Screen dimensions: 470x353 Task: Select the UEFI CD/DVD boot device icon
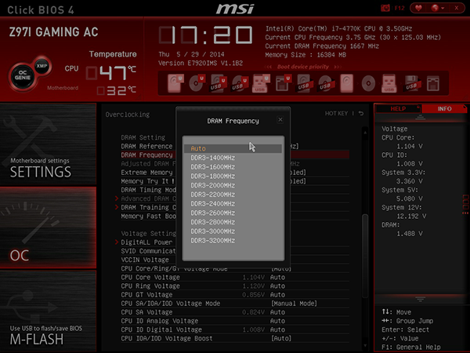pos(197,83)
